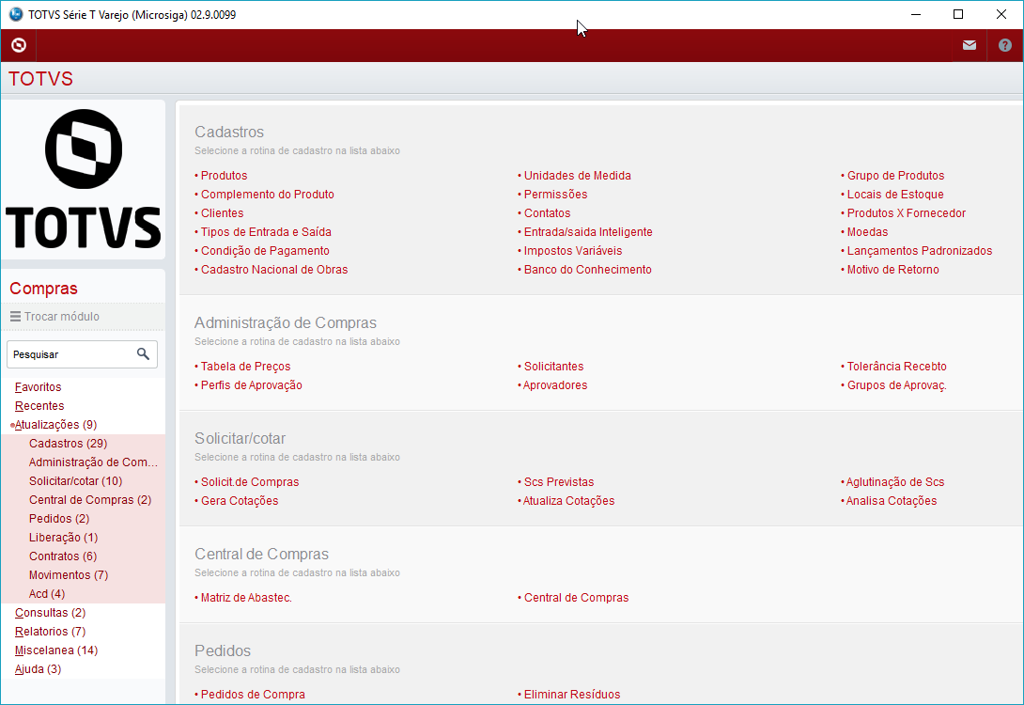Image resolution: width=1024 pixels, height=705 pixels.
Task: Open Pedidos de Compra
Action: point(253,695)
